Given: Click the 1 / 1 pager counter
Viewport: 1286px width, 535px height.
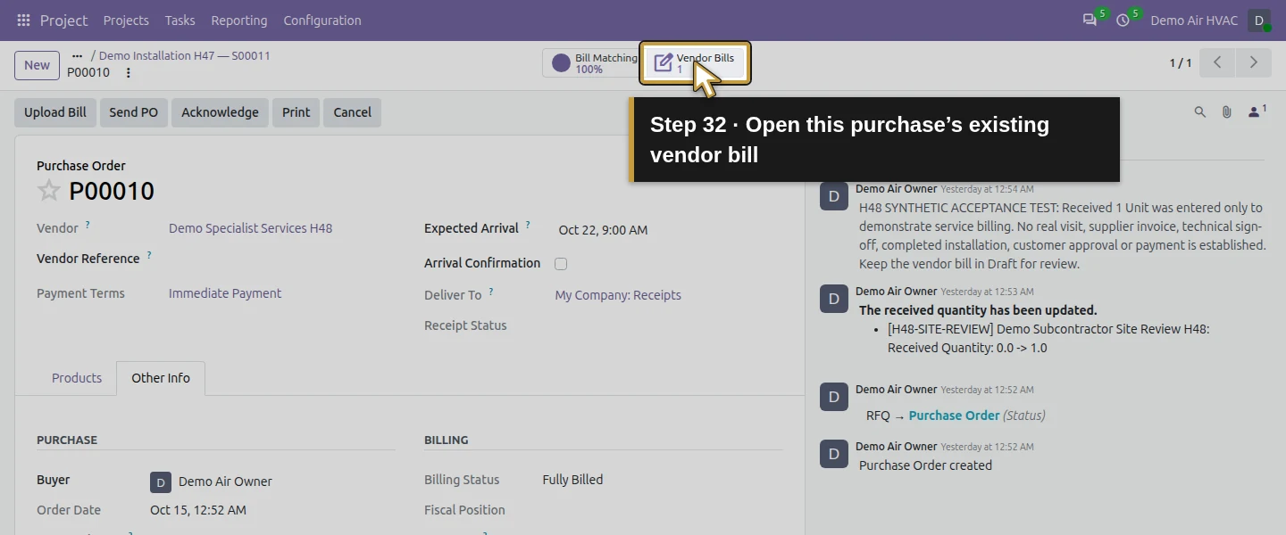Looking at the screenshot, I should point(1181,63).
